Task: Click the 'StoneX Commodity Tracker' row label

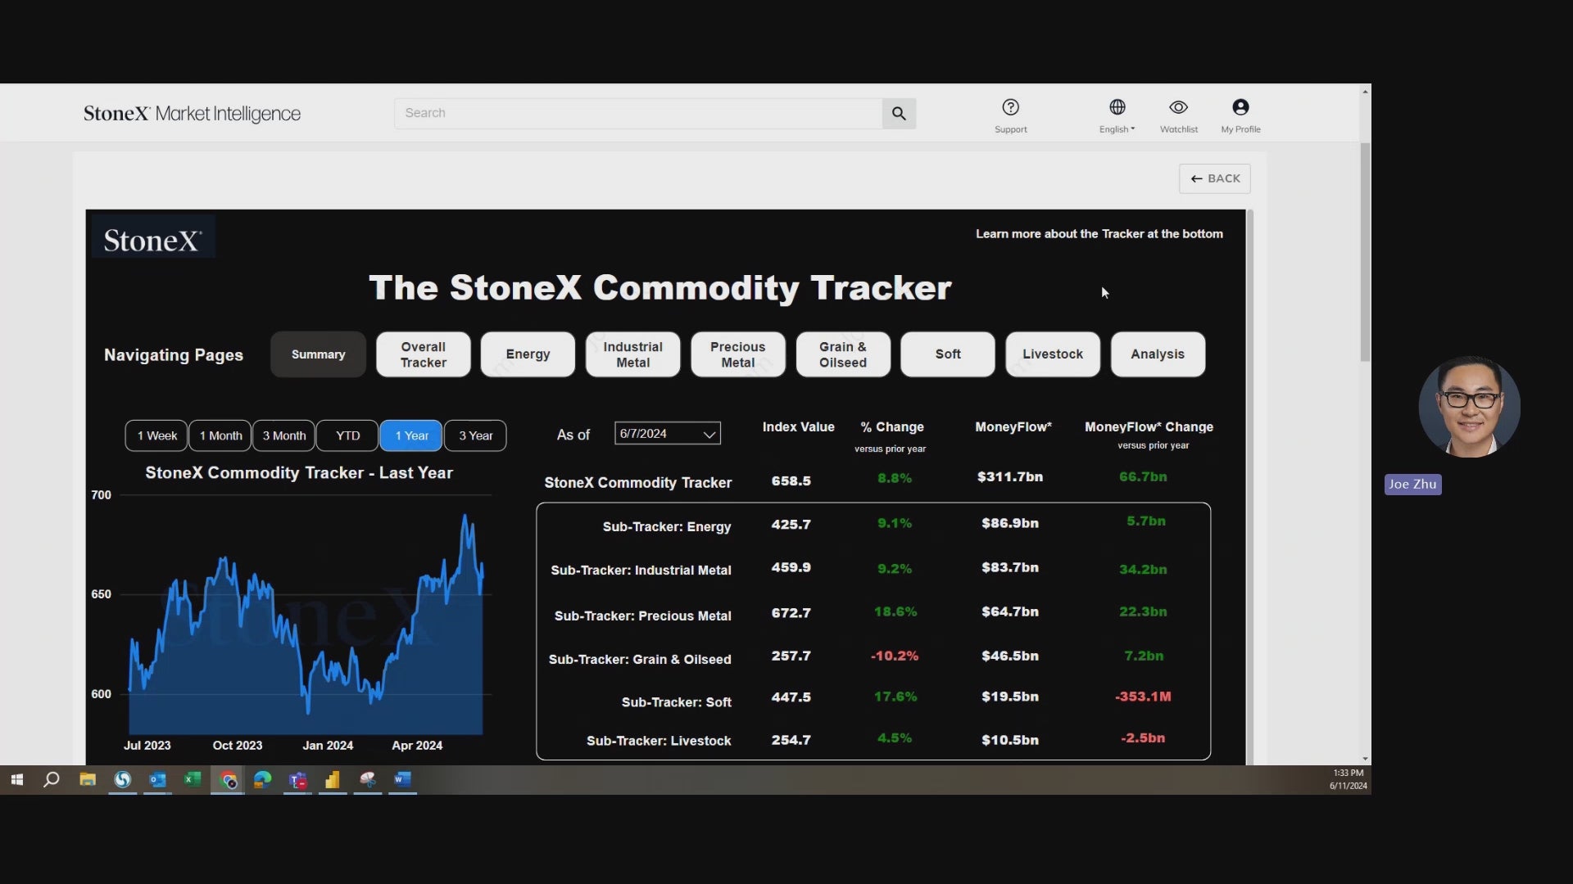Action: click(637, 482)
